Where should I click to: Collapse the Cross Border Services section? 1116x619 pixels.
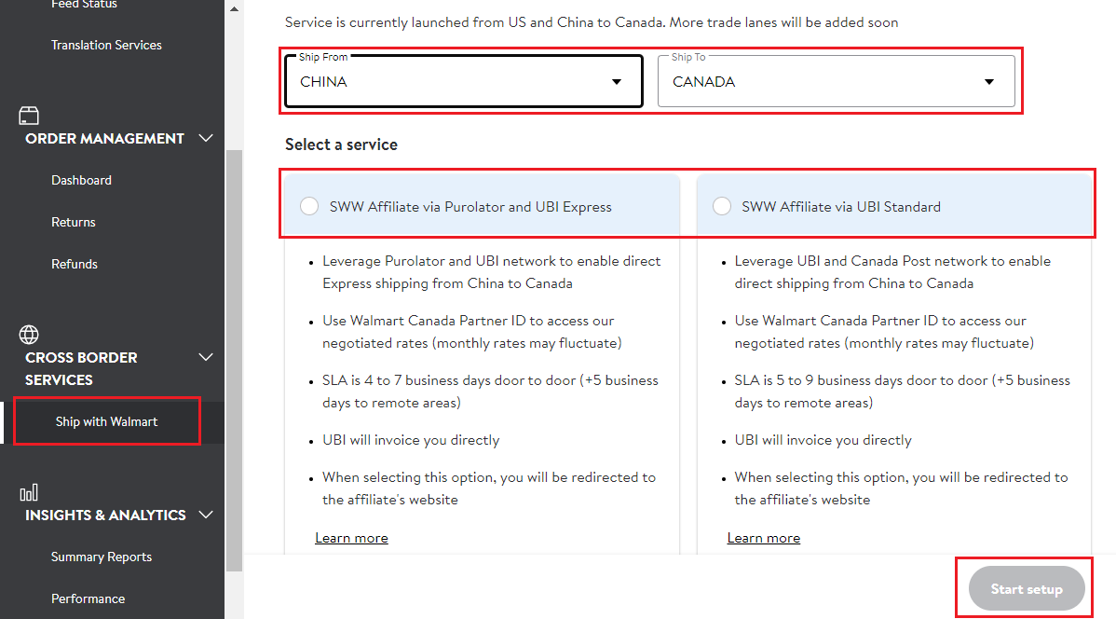point(206,358)
